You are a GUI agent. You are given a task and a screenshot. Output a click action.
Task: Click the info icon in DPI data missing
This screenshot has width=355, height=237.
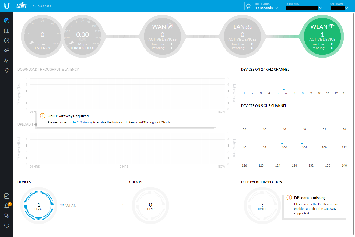pyautogui.click(x=289, y=197)
